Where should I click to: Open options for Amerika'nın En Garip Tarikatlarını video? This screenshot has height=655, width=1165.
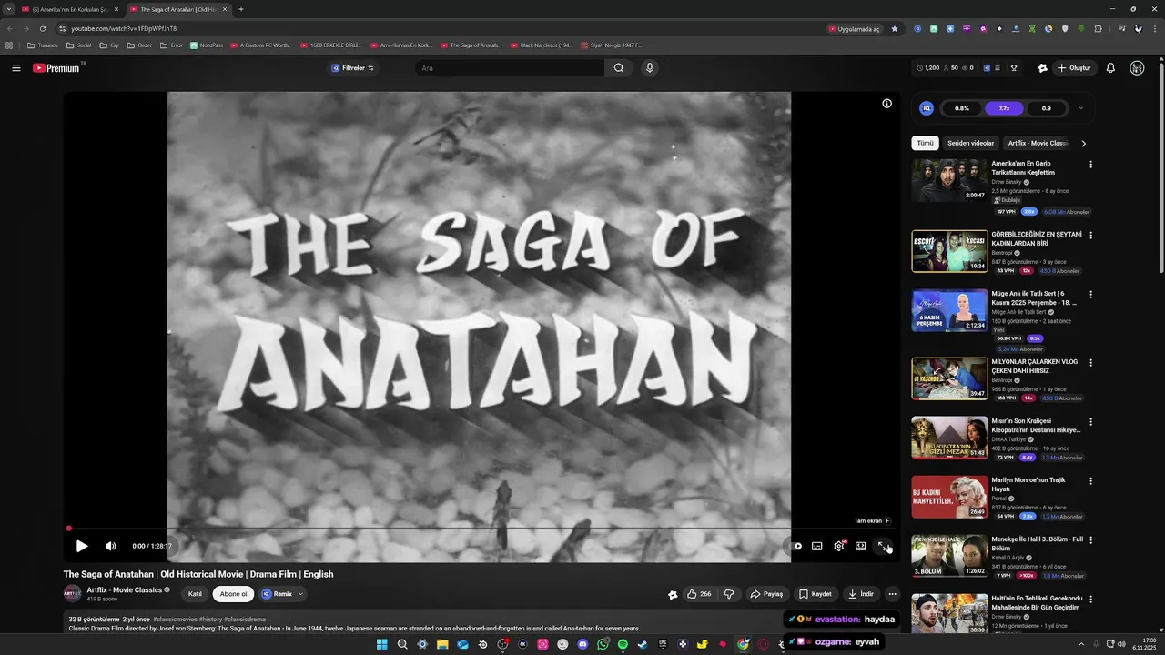coord(1090,165)
